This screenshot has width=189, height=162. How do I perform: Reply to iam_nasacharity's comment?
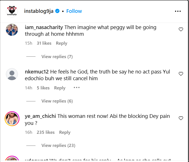tap(62, 43)
